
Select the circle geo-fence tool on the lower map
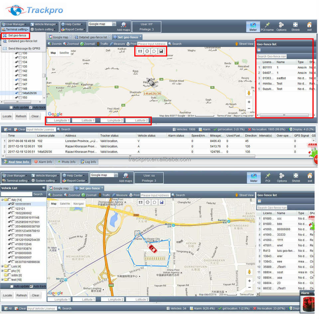tap(147, 202)
